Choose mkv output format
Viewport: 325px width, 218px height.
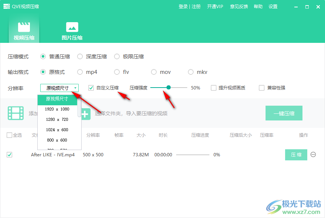coord(191,72)
